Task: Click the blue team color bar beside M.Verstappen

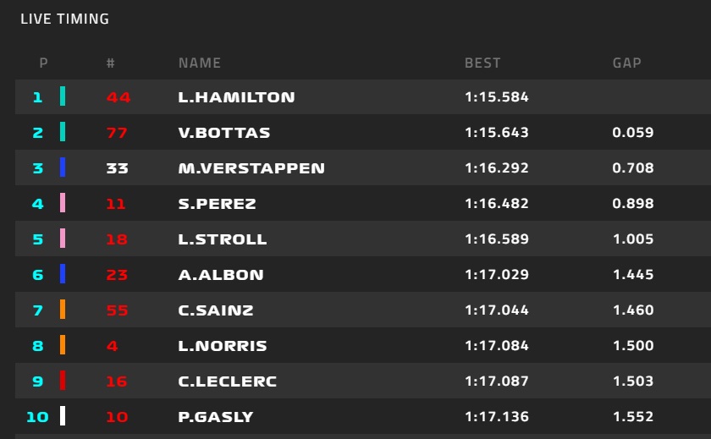Action: click(x=63, y=168)
